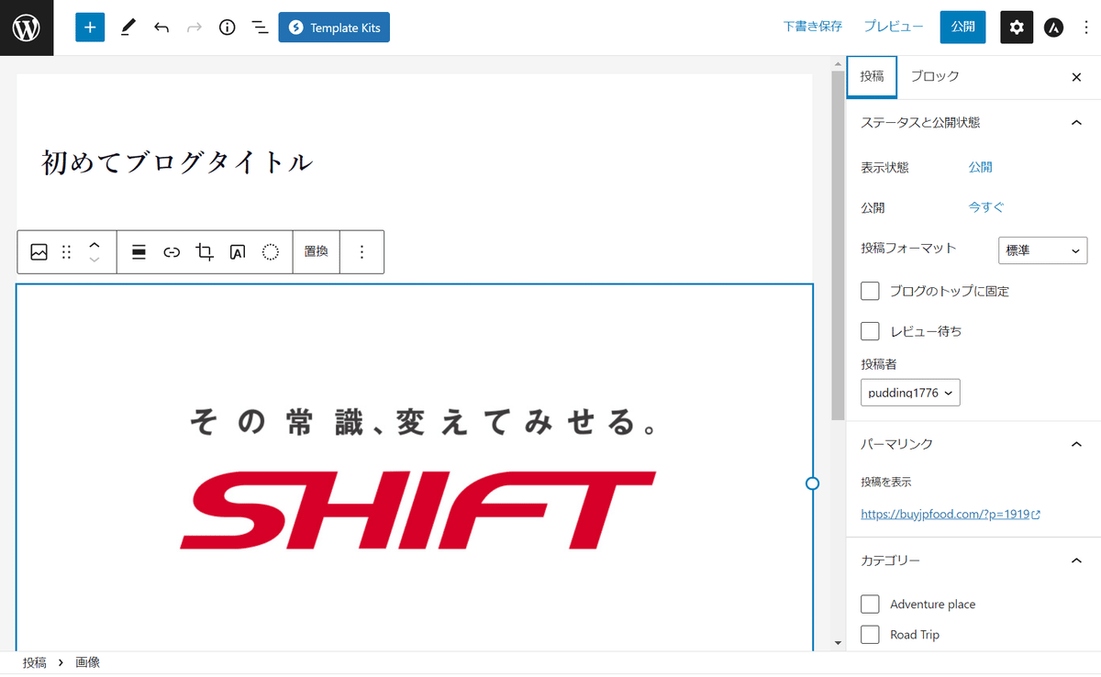Toggle the settings gear sidebar

point(1017,28)
